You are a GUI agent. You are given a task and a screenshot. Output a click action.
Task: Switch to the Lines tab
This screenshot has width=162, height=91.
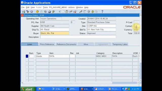30,44
